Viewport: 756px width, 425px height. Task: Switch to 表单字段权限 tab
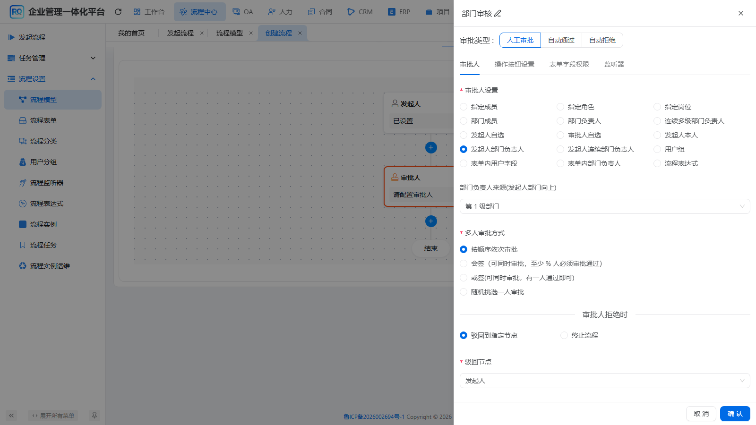569,64
